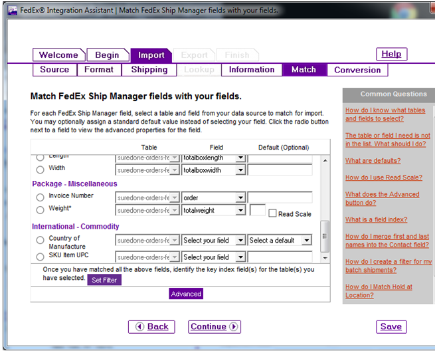441x353 pixels.
Task: Select the Invoice Number radio button
Action: coord(41,197)
